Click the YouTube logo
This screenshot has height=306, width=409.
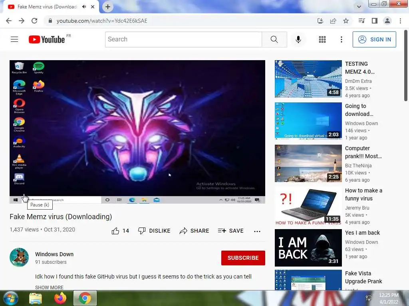coord(47,39)
